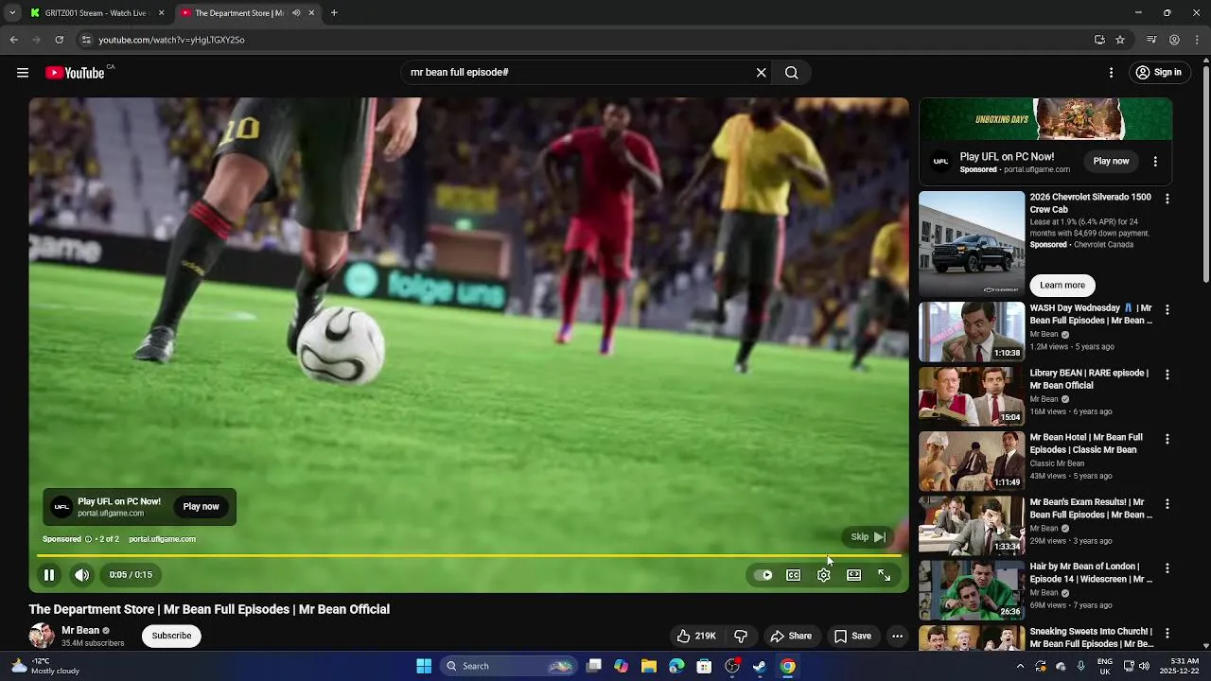1211x681 pixels.
Task: Click the Sign in button
Action: [1158, 73]
